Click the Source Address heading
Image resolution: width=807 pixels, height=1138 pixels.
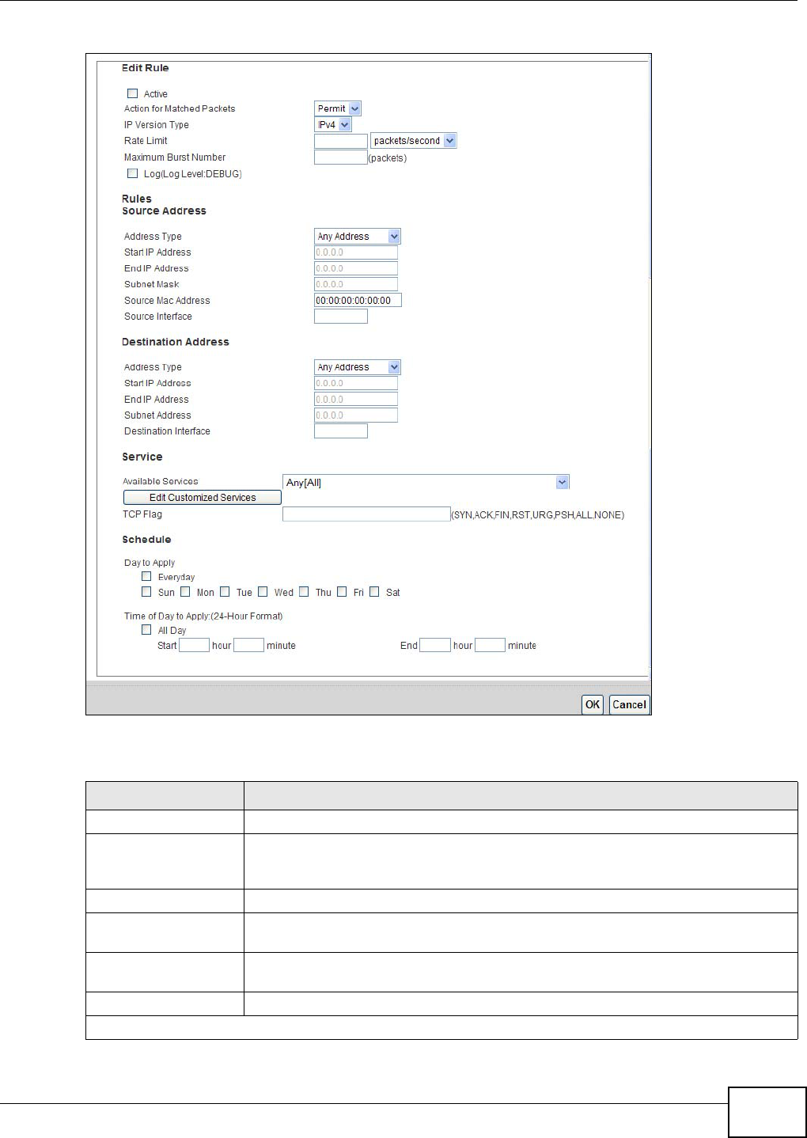(164, 211)
